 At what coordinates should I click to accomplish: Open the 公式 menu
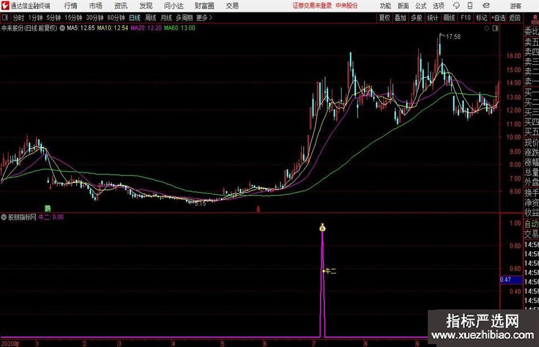coord(421,6)
